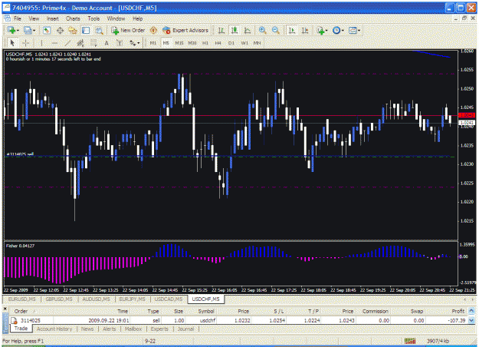Open the Charts menu

click(x=73, y=18)
